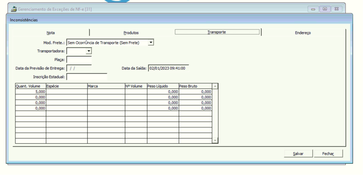Click the Gerenciamento de Exceções window icon
The height and width of the screenshot is (175, 363).
pos(14,9)
